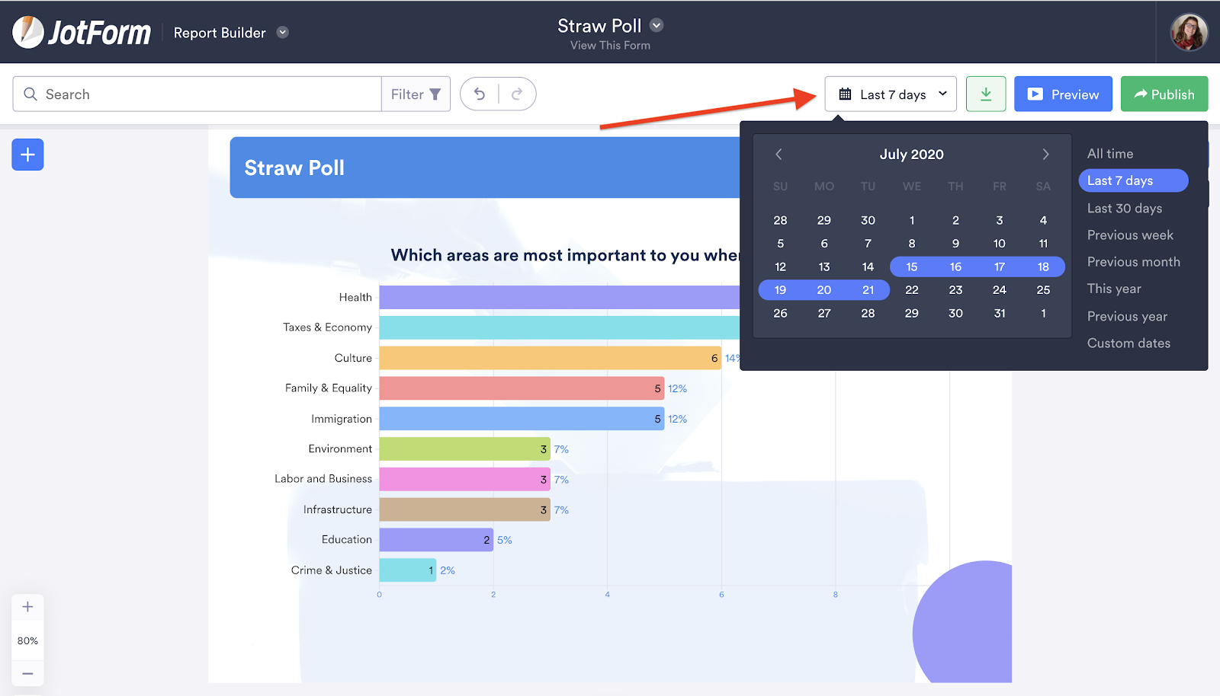Follow the View This Form link
The width and height of the screenshot is (1220, 696).
tap(610, 45)
